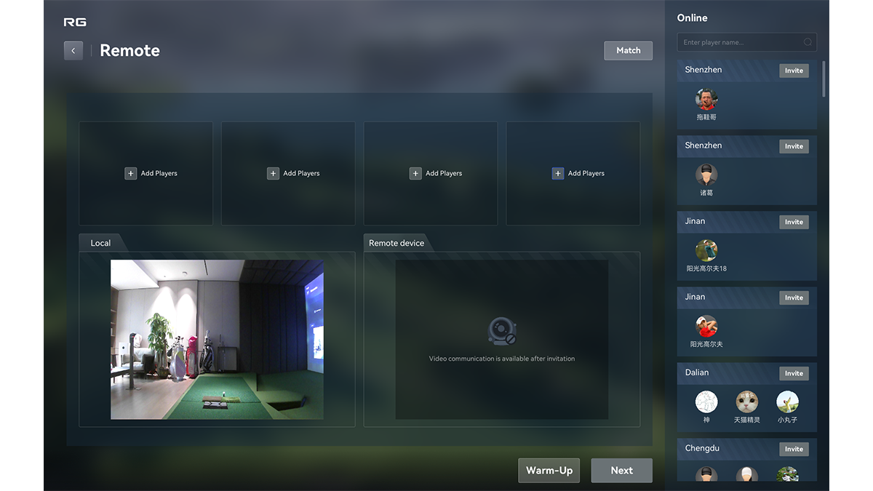Click the RG logo
The height and width of the screenshot is (491, 873).
pos(75,23)
